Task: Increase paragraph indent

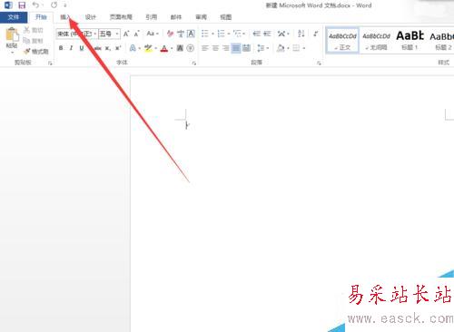Action: (267, 34)
